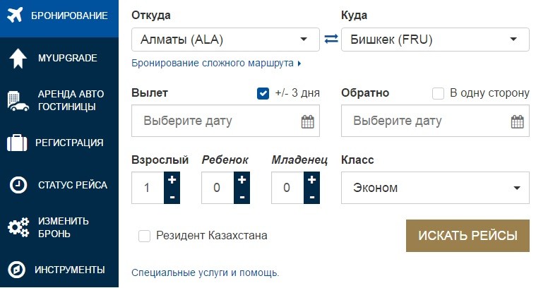
Task: Click the clock icon for Статус рейса
Action: click(18, 185)
